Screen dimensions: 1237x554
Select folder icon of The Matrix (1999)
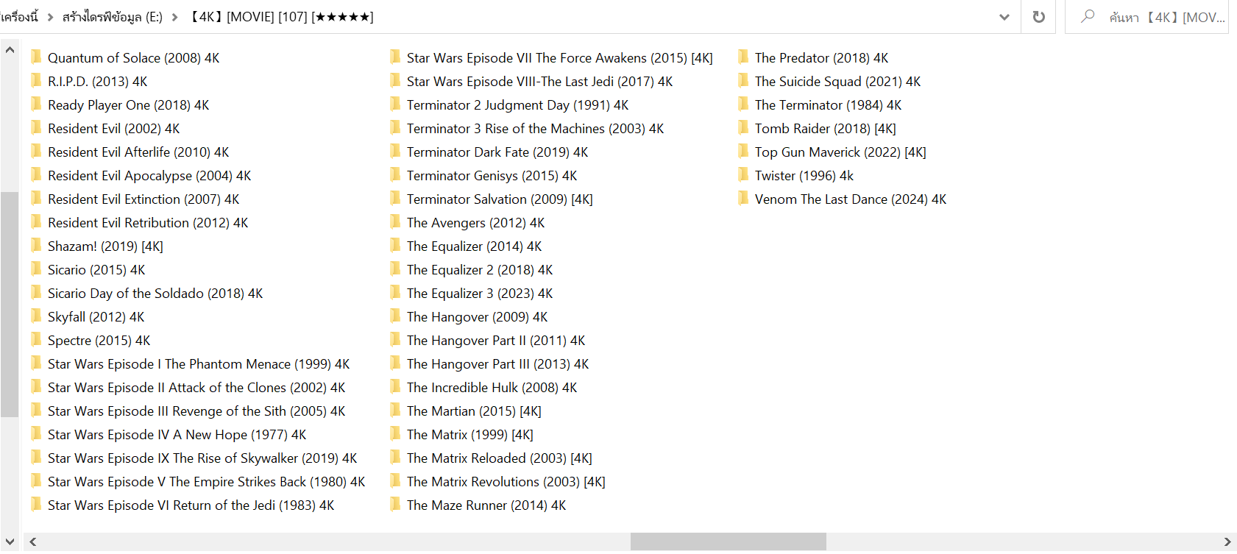pyautogui.click(x=395, y=434)
